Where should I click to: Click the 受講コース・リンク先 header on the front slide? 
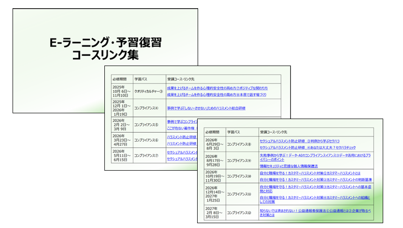[273, 131]
